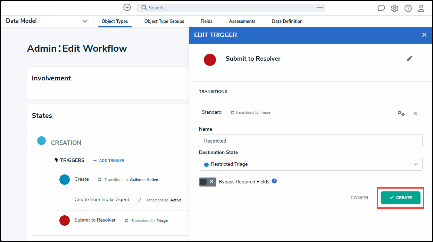433x242 pixels.
Task: Click the CREATION state blue circle
Action: (x=42, y=141)
